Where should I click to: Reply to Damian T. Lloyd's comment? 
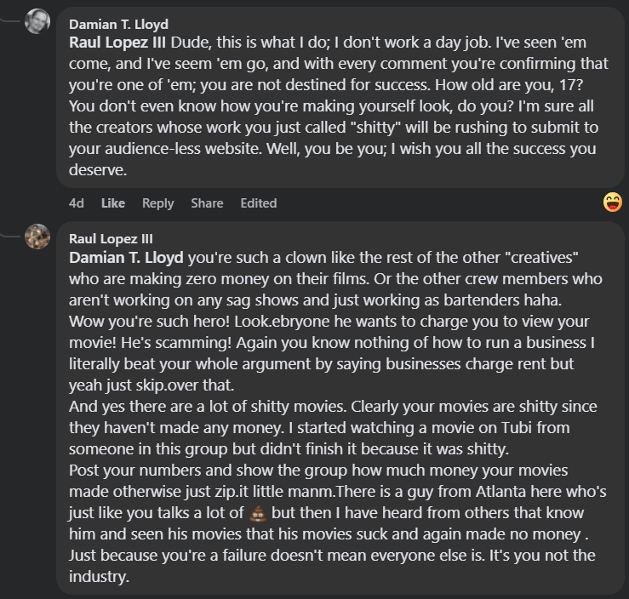coord(157,203)
